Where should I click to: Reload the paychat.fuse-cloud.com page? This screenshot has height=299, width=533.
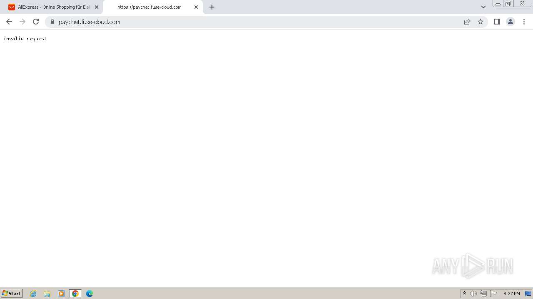[x=36, y=22]
